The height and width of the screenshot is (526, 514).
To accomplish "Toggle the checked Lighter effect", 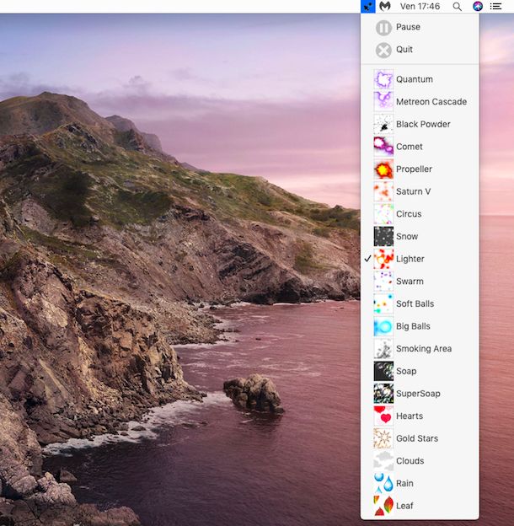I will pos(410,259).
